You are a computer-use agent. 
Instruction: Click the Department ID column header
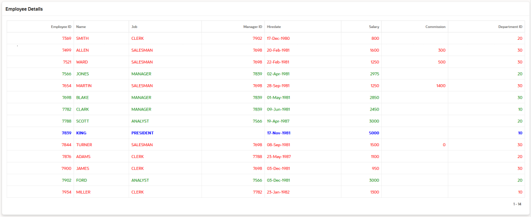pos(510,26)
